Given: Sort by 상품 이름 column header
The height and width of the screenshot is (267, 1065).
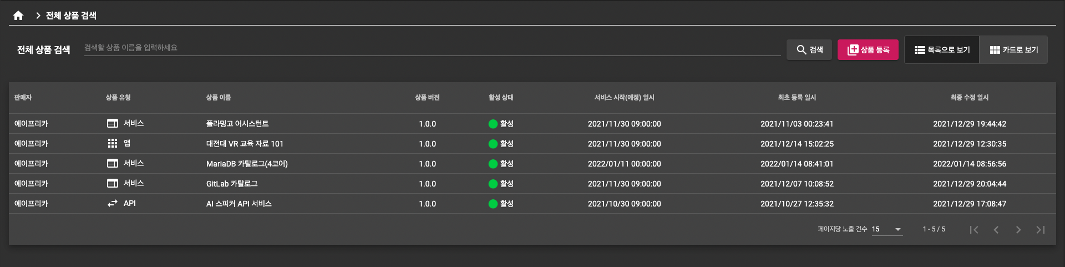Looking at the screenshot, I should click(219, 98).
